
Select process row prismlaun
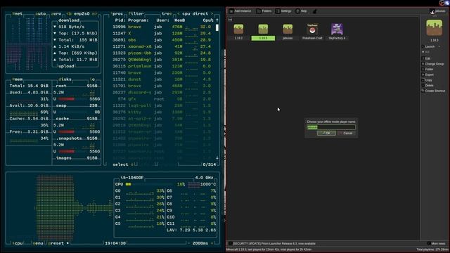click(x=162, y=66)
